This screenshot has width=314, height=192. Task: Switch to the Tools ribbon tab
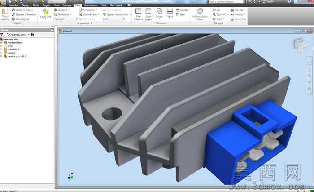57,5
